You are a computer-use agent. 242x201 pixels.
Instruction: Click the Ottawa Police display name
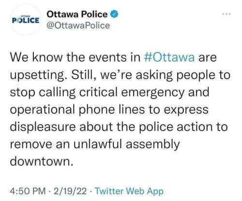coord(77,14)
